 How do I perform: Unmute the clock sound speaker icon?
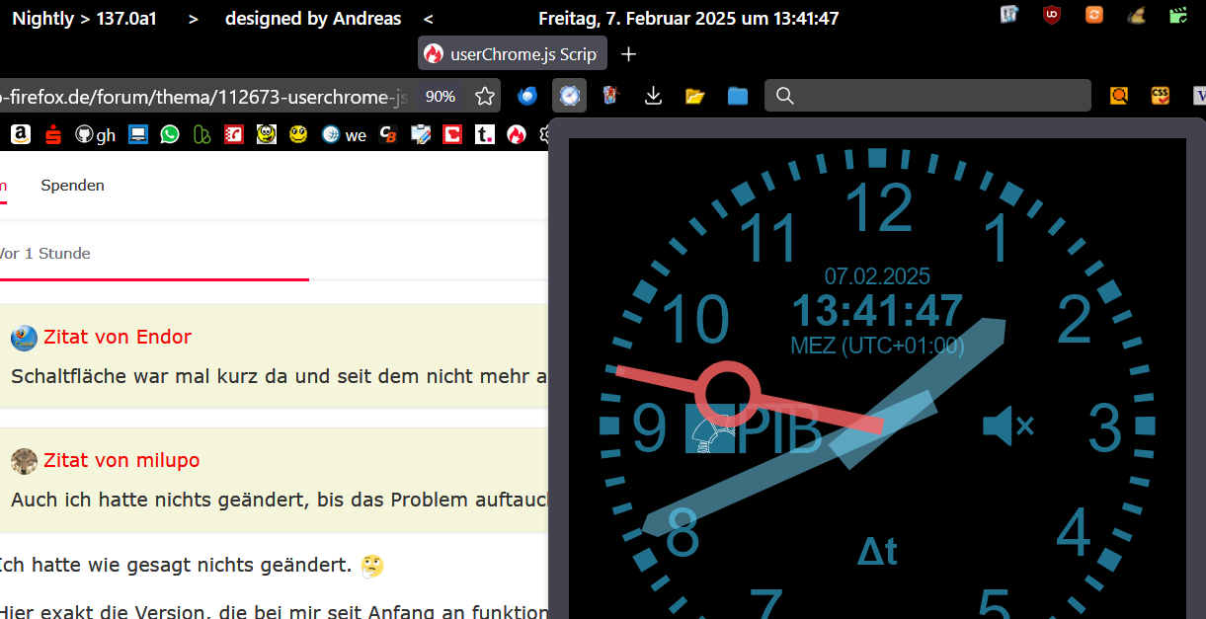[1007, 426]
